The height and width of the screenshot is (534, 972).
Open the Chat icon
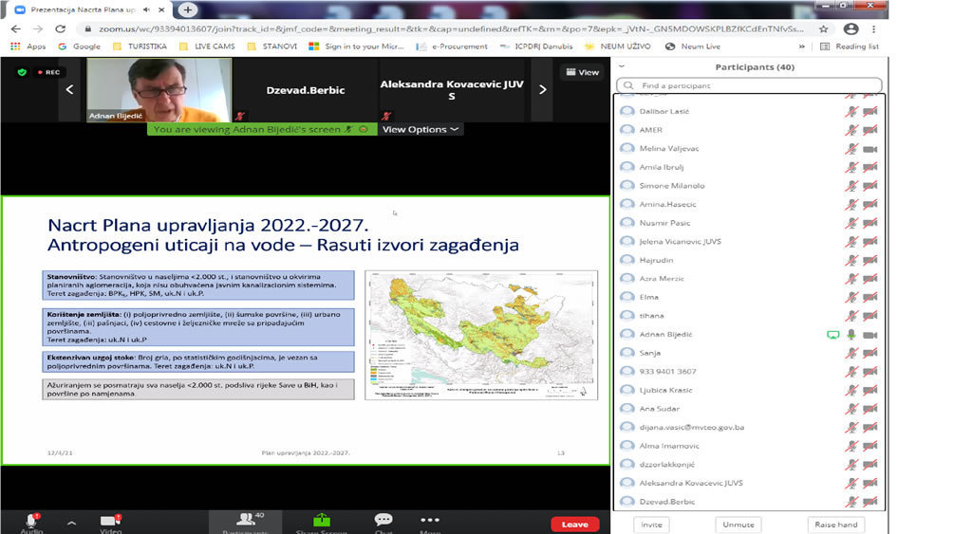(x=383, y=519)
